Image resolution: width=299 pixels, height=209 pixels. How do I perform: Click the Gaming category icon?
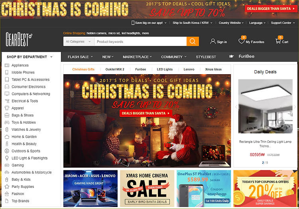pos(7,165)
